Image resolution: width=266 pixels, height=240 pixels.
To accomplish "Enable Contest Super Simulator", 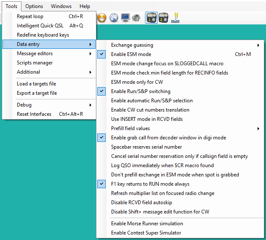I will click(x=180, y=233).
